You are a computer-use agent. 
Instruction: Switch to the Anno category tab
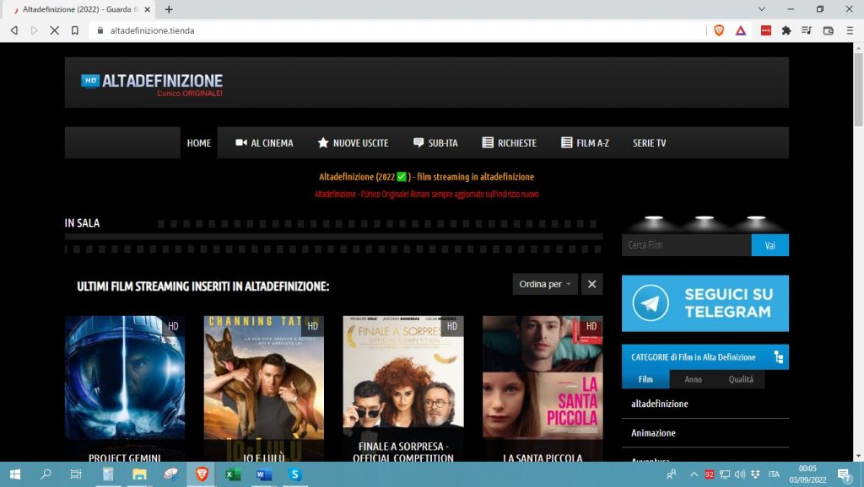point(693,380)
